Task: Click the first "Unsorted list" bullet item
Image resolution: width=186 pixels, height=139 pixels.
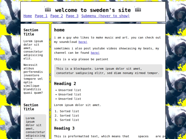Action: [x=70, y=90]
